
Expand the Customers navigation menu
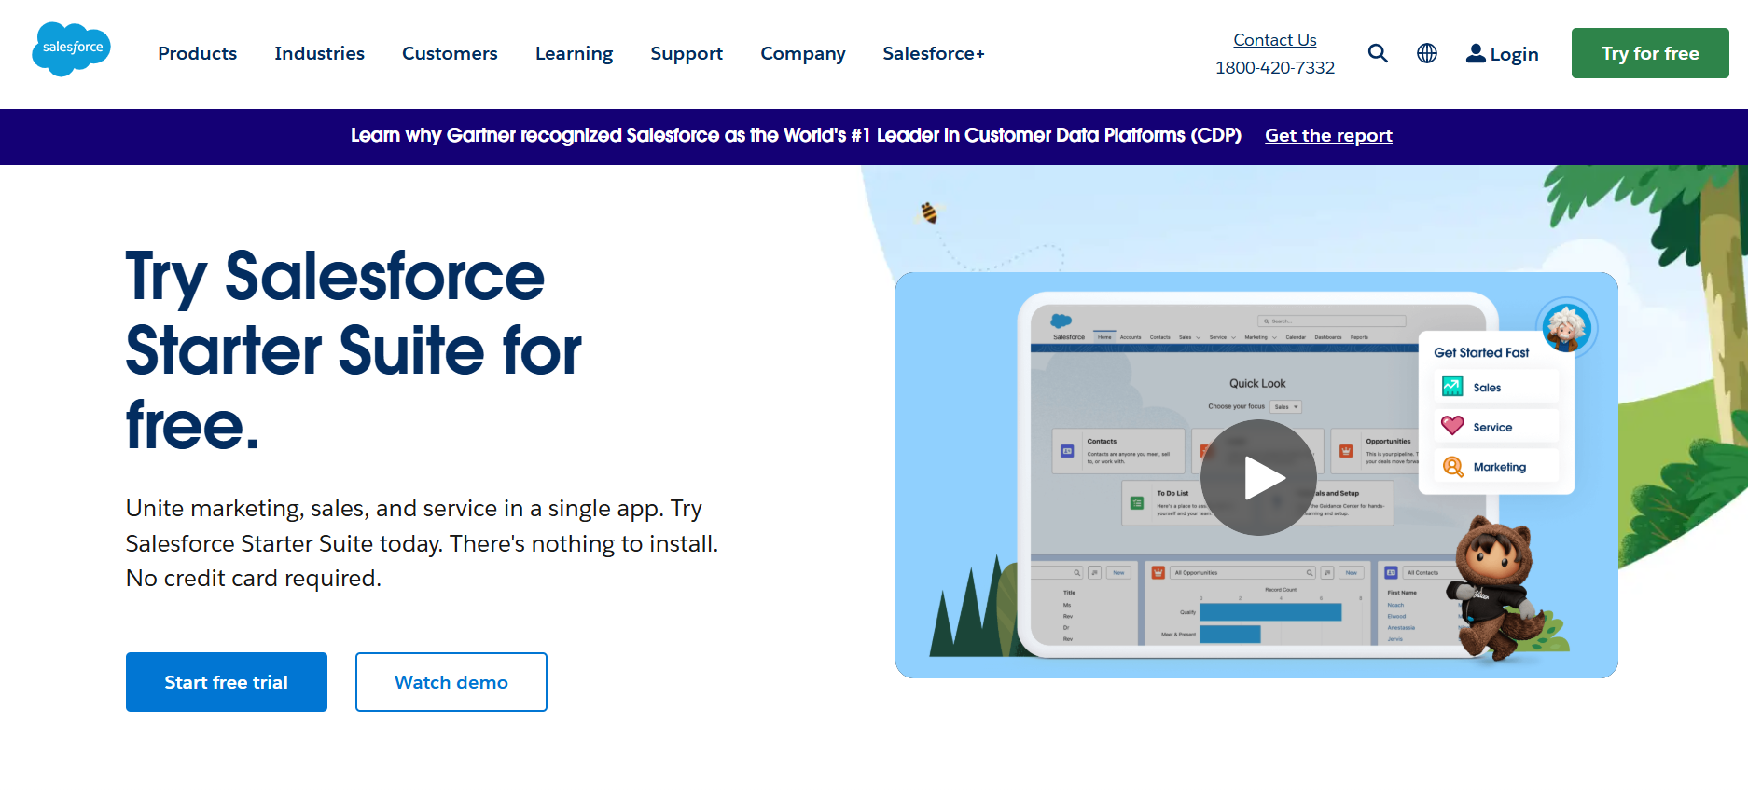coord(450,53)
